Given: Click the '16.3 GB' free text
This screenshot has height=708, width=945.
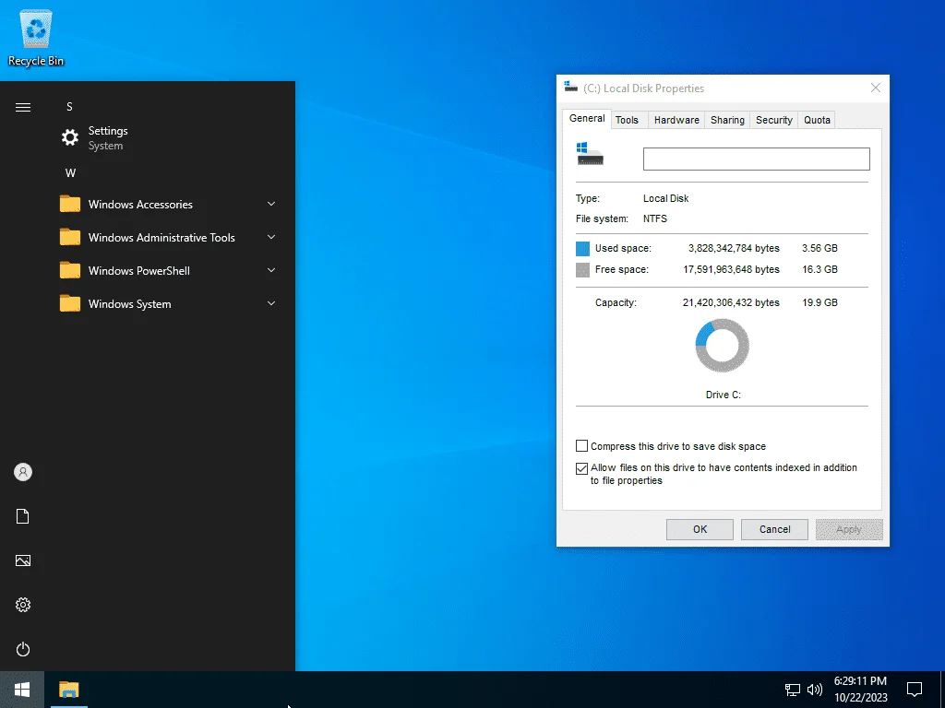Looking at the screenshot, I should click(819, 269).
